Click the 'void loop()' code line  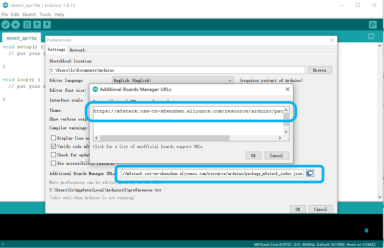click(21, 80)
